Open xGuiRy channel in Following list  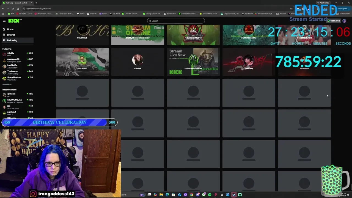point(17,54)
